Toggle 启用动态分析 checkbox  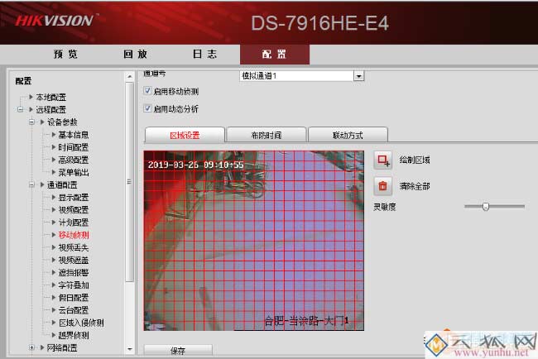pyautogui.click(x=147, y=108)
